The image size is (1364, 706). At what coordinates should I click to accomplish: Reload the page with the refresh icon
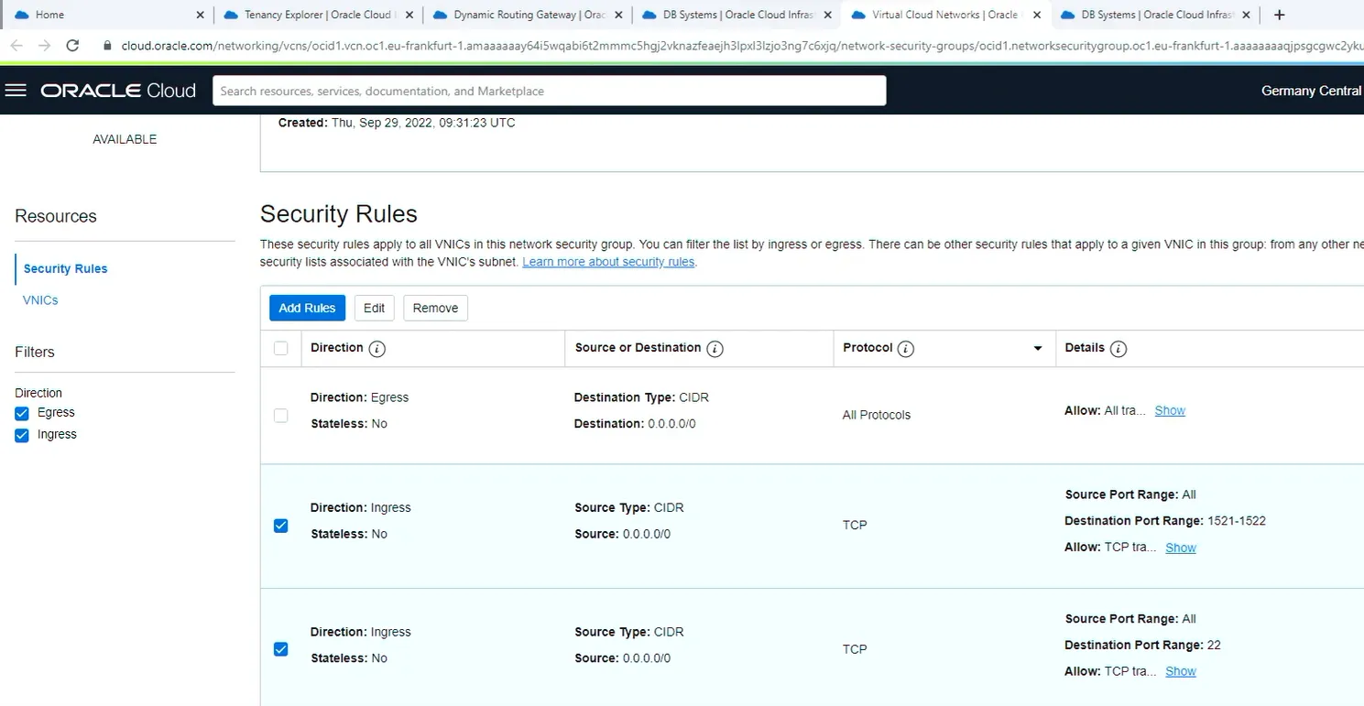point(73,45)
